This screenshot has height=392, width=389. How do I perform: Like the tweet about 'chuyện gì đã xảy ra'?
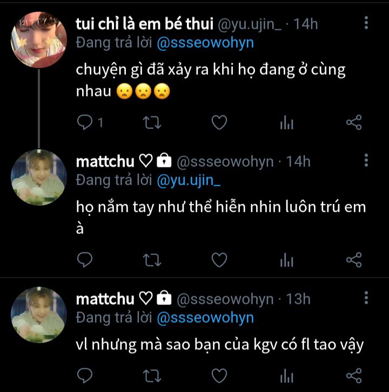click(219, 123)
